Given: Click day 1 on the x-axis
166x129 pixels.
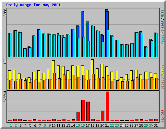Looking at the screenshot, I should pyautogui.click(x=11, y=125).
